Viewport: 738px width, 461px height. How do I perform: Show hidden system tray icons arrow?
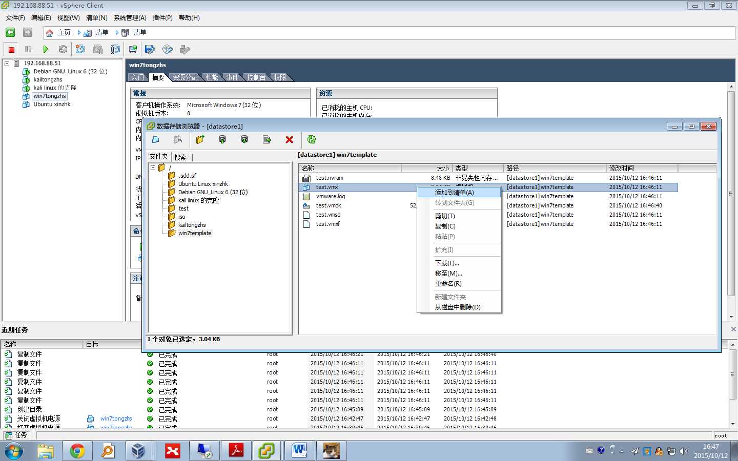tap(622, 451)
